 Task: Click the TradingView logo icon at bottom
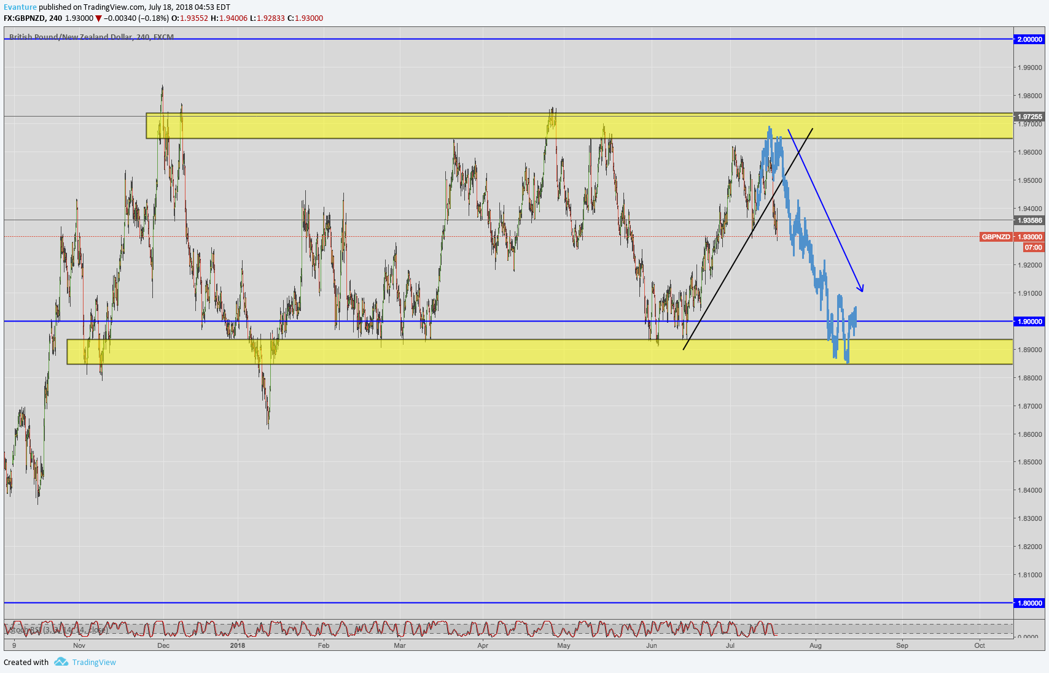point(61,662)
